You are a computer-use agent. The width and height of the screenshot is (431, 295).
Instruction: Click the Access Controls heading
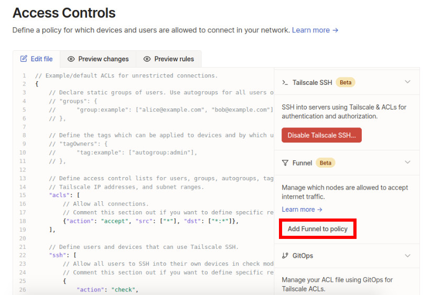pyautogui.click(x=64, y=13)
